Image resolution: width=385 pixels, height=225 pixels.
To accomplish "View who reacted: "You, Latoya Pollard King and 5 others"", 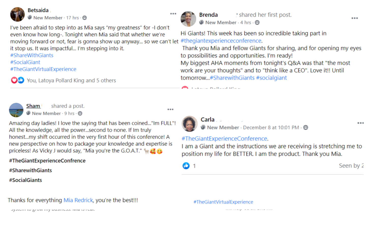I will (x=71, y=81).
